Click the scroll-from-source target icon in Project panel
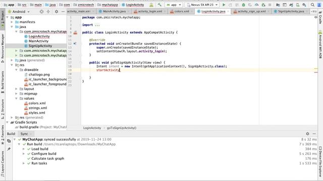This screenshot has width=323, height=181. [41, 12]
